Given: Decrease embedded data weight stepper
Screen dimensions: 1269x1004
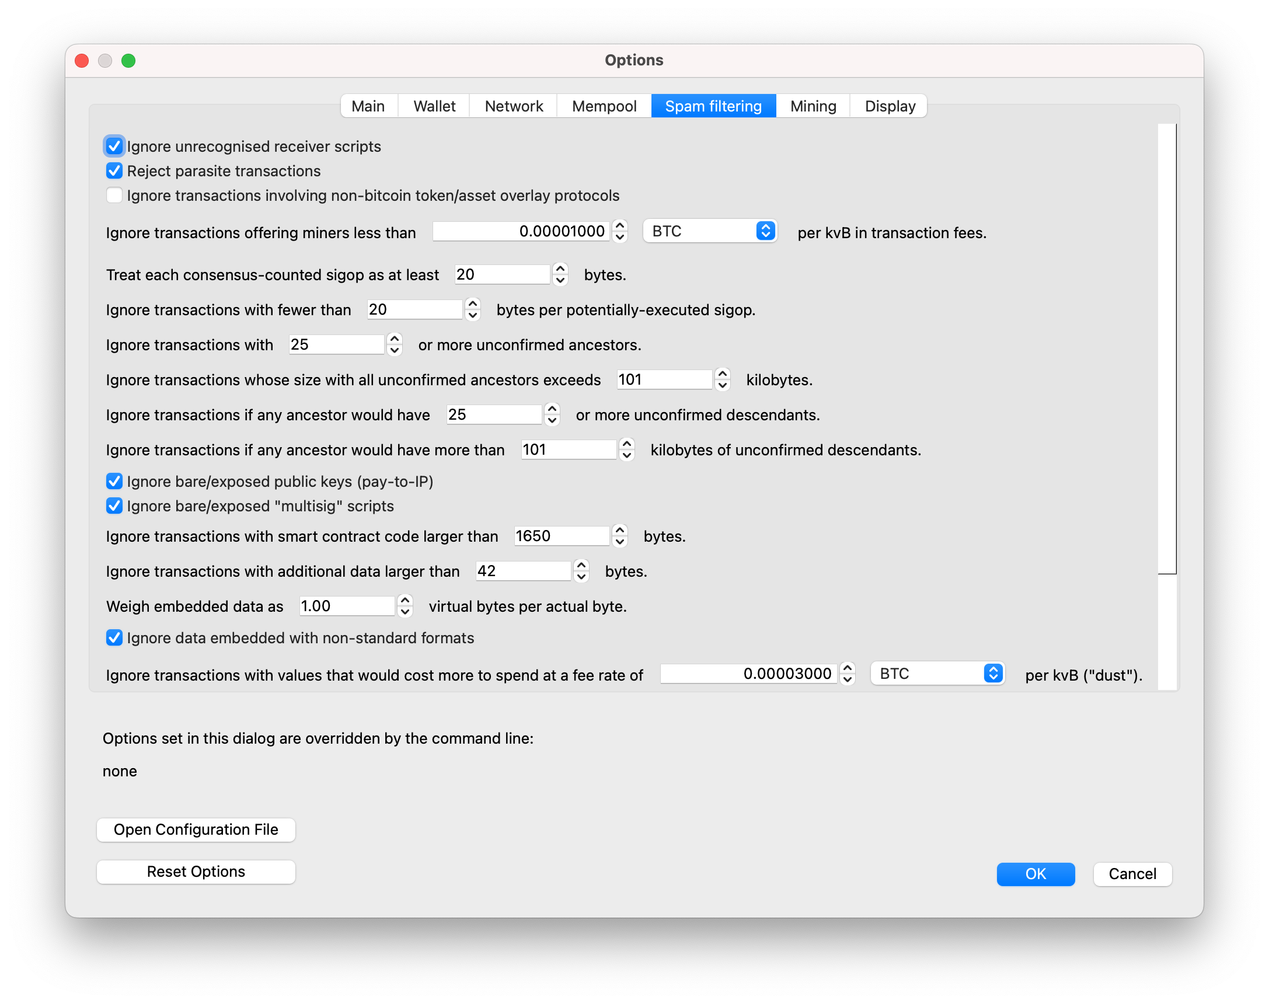Looking at the screenshot, I should point(405,611).
